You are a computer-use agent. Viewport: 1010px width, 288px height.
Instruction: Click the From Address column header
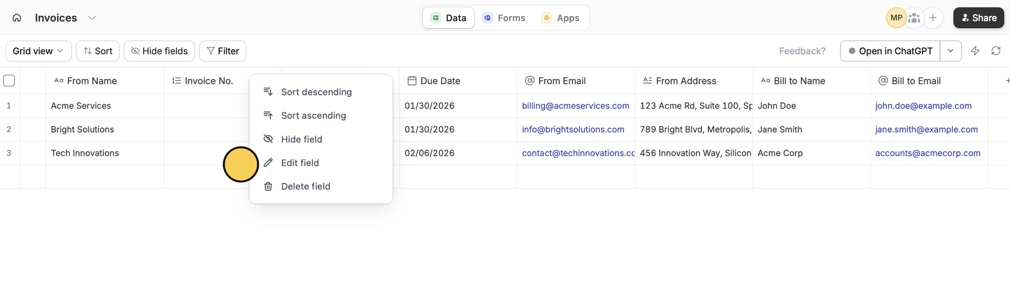pos(694,81)
